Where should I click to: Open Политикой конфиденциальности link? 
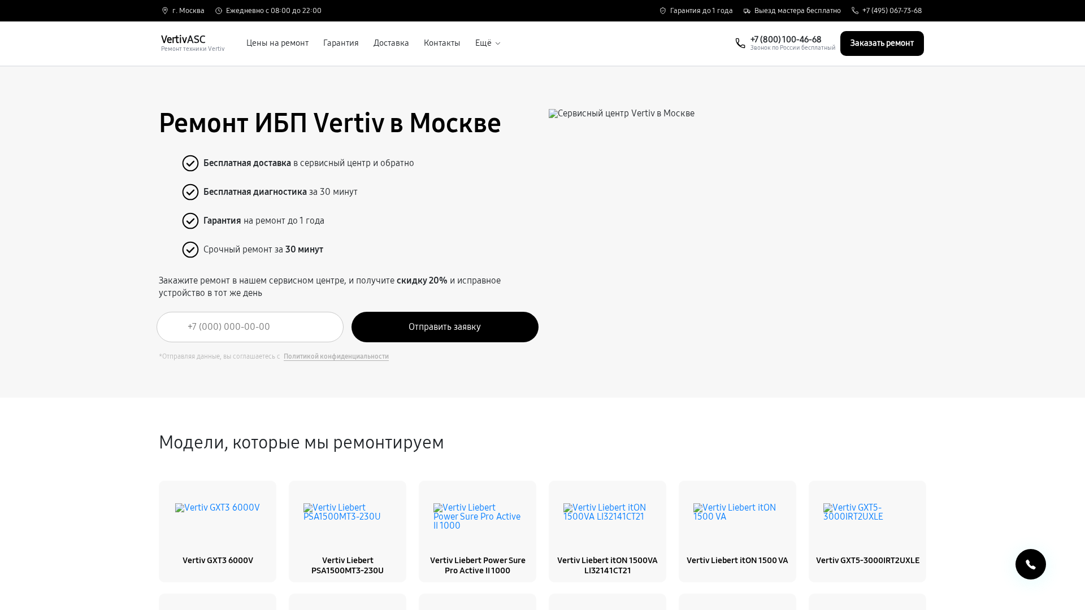pyautogui.click(x=336, y=356)
